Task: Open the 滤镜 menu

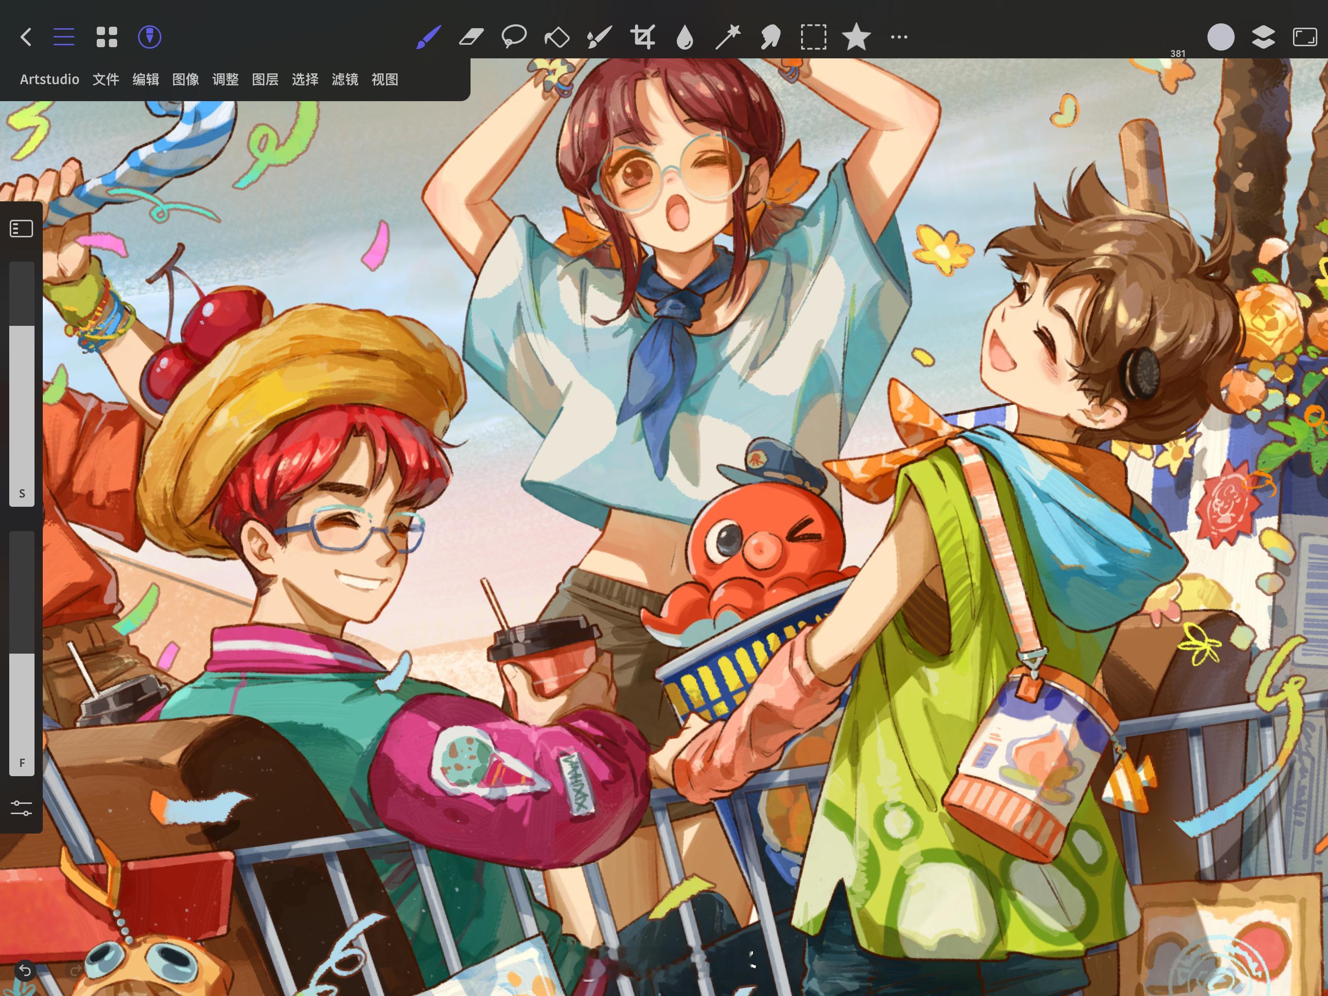Action: pyautogui.click(x=345, y=79)
